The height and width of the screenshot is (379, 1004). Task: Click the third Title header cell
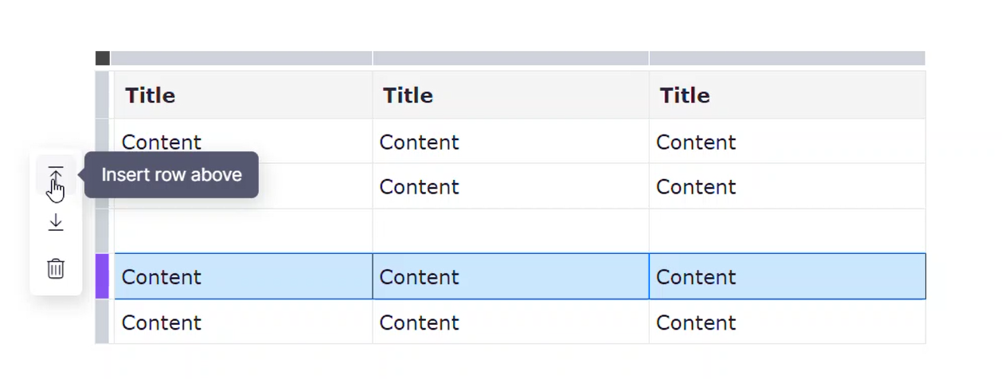click(787, 95)
